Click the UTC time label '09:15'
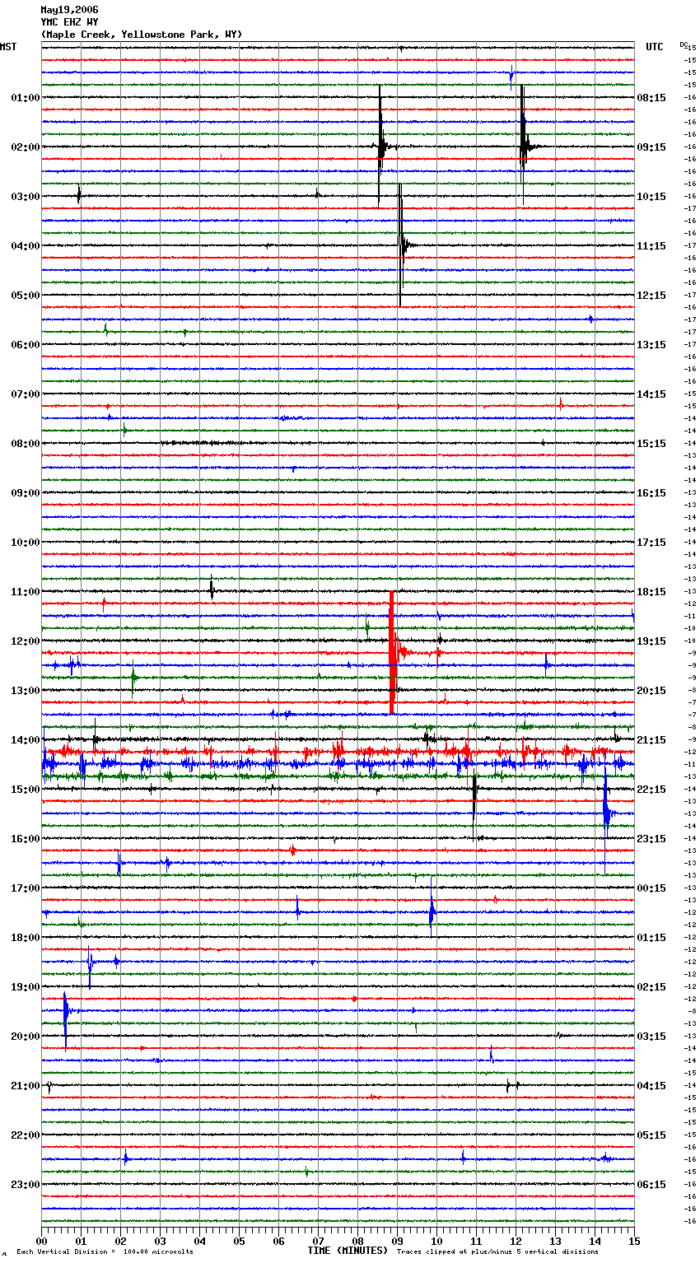This screenshot has width=700, height=1263. click(x=651, y=147)
